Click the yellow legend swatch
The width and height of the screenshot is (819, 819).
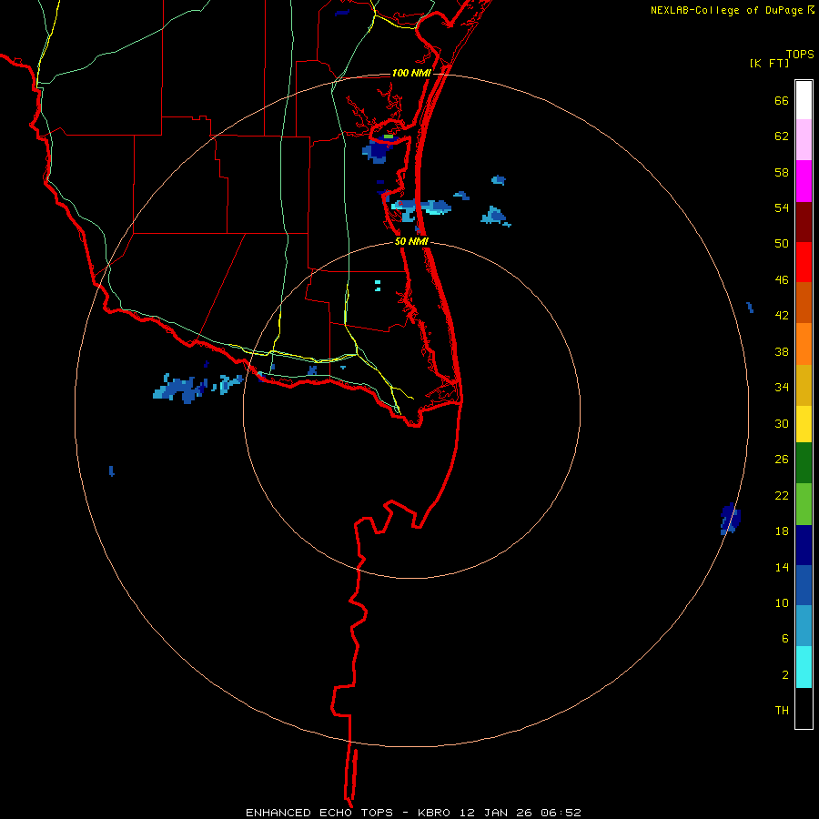(804, 424)
